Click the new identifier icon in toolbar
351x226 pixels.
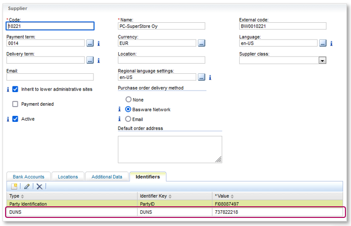coord(15,187)
